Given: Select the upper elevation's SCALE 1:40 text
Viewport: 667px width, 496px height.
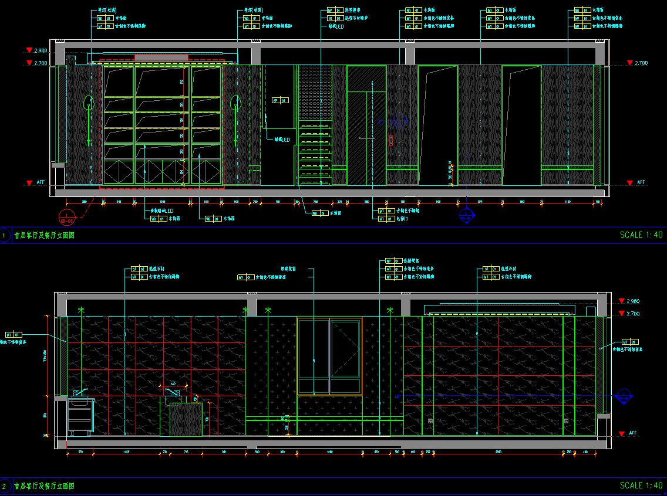Looking at the screenshot, I should 641,235.
